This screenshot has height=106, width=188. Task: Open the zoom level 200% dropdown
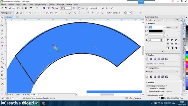tap(70, 8)
